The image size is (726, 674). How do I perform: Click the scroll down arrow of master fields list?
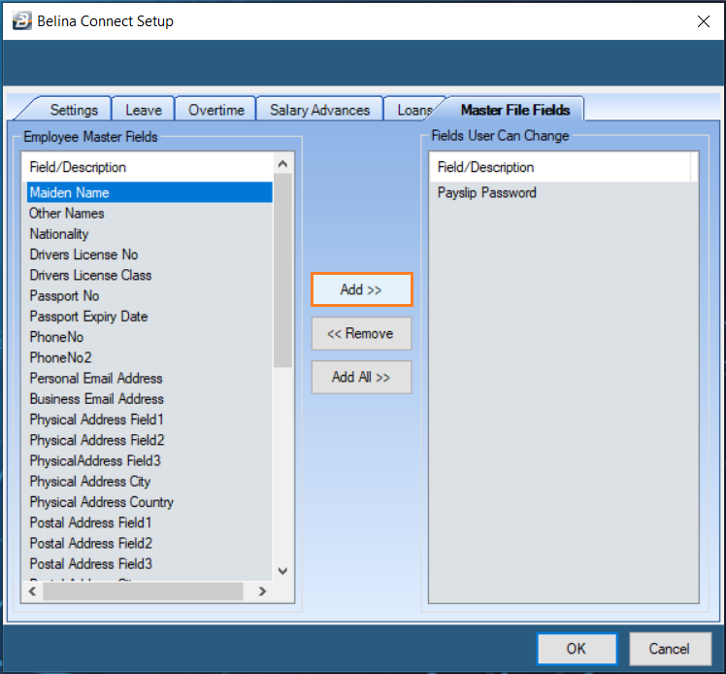click(282, 571)
